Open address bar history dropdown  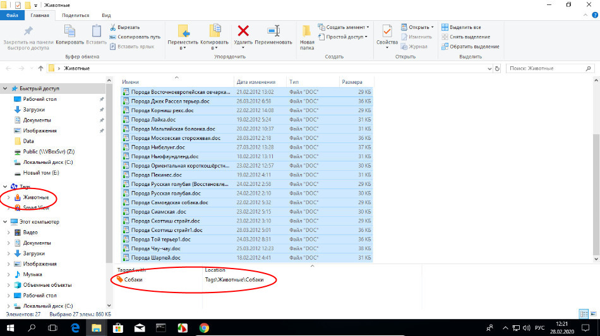[x=489, y=69]
